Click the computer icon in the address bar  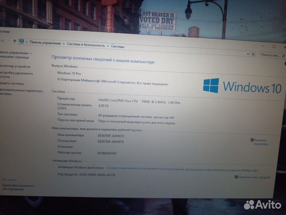tap(21, 41)
